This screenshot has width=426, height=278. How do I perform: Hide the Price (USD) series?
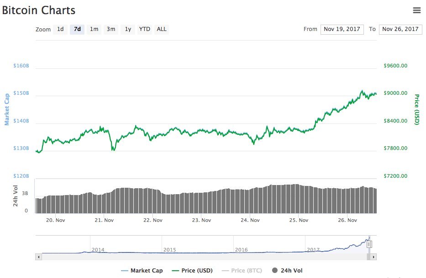coord(192,271)
